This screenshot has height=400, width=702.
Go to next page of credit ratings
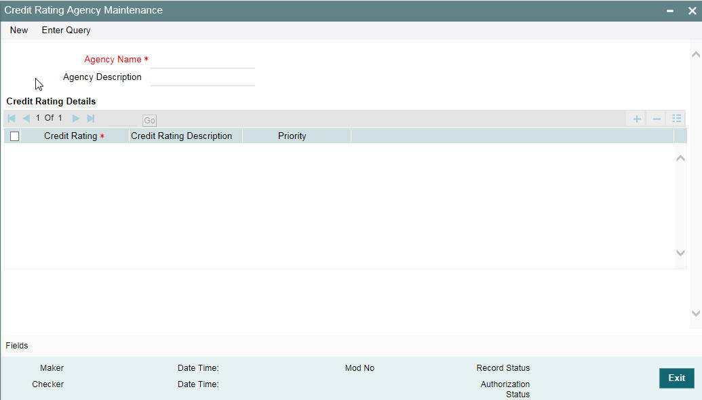click(76, 119)
